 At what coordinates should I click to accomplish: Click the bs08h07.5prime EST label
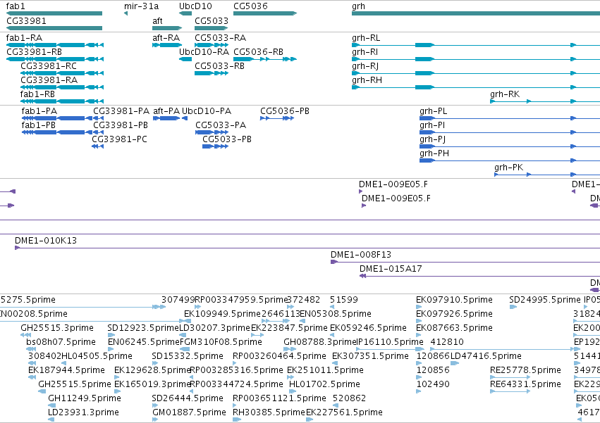61,342
